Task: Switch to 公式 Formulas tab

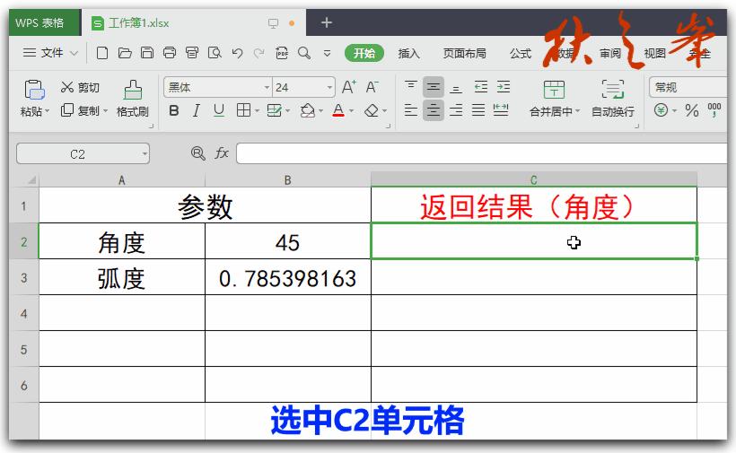Action: (520, 54)
